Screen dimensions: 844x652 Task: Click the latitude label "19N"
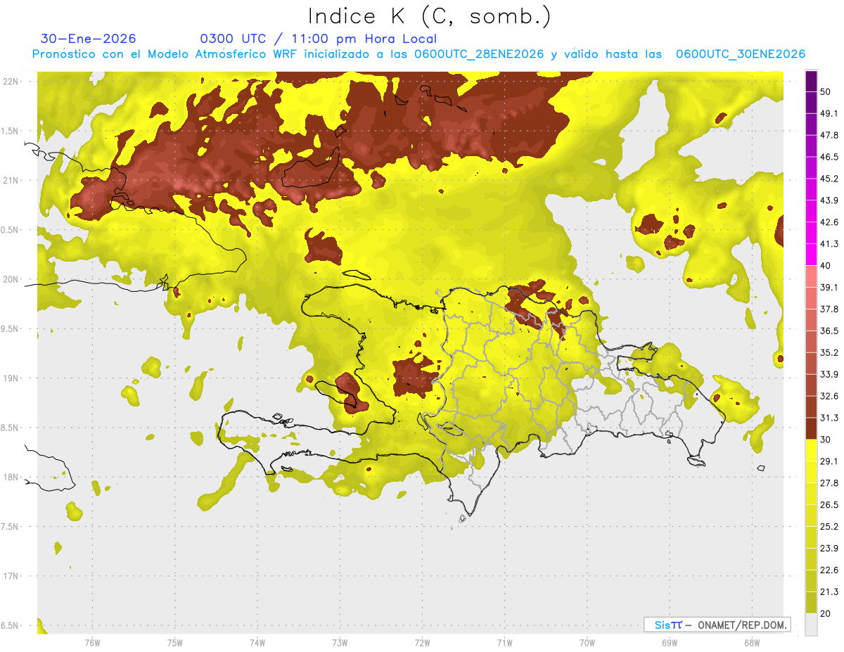coord(12,378)
